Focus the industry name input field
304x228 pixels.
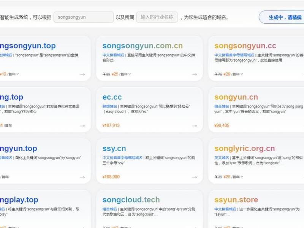157,17
